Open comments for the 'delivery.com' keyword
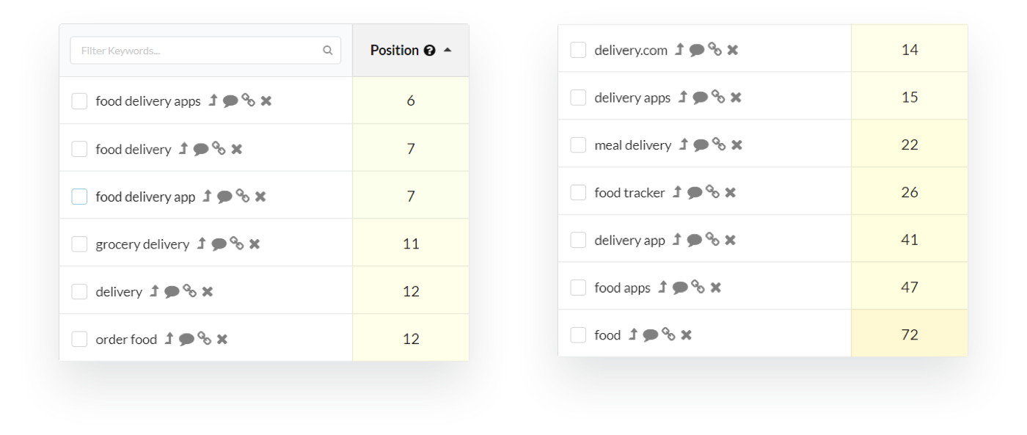The height and width of the screenshot is (435, 1027). point(697,51)
